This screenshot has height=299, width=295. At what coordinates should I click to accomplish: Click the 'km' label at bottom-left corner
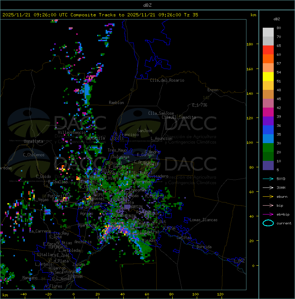pos(5,295)
